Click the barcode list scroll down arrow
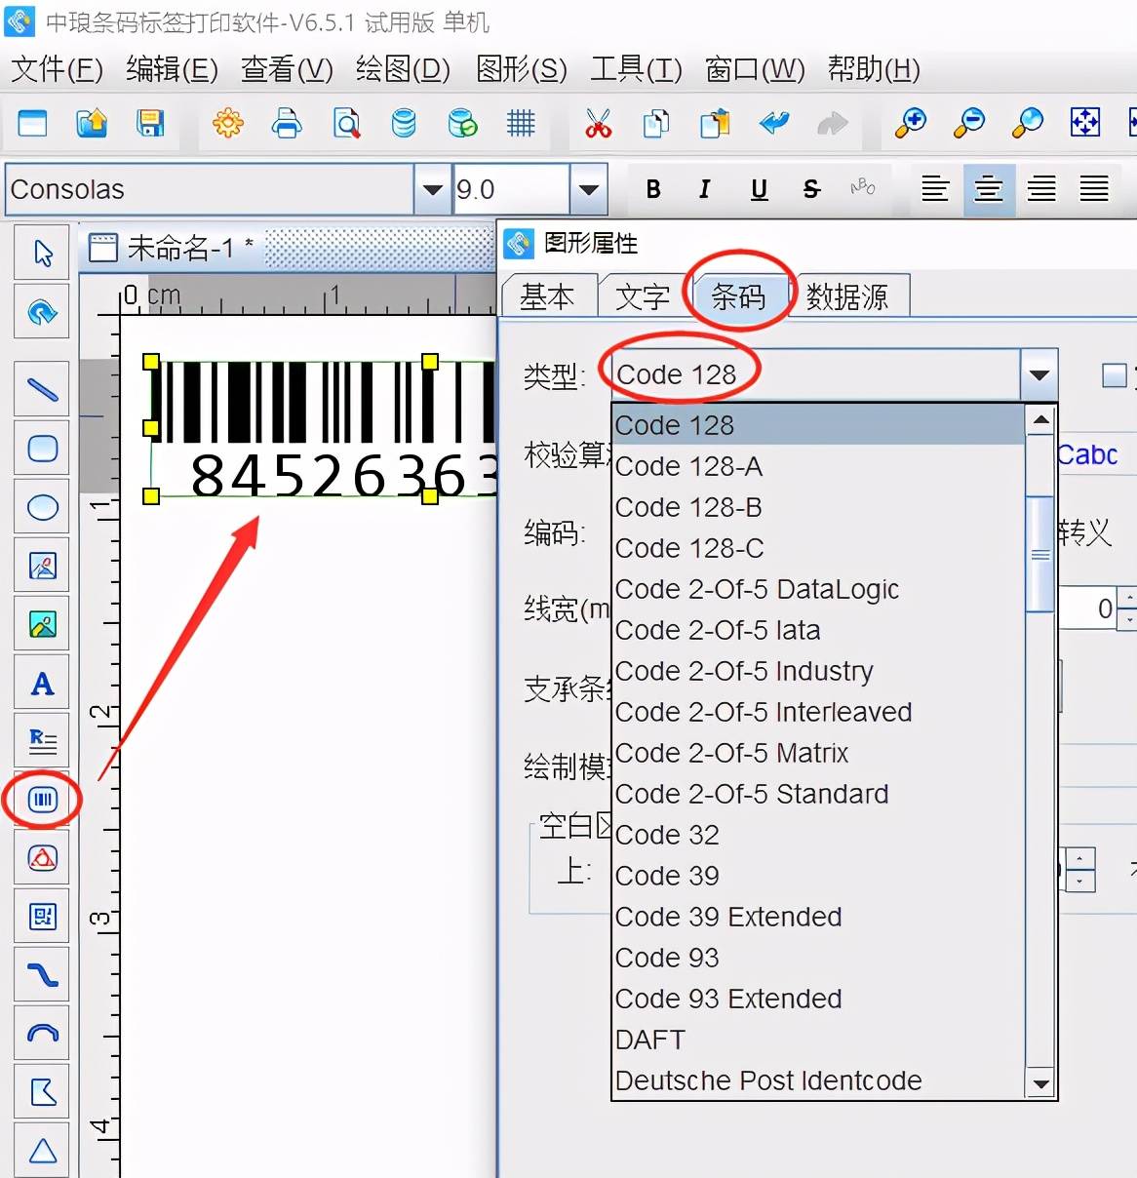 click(1040, 1083)
